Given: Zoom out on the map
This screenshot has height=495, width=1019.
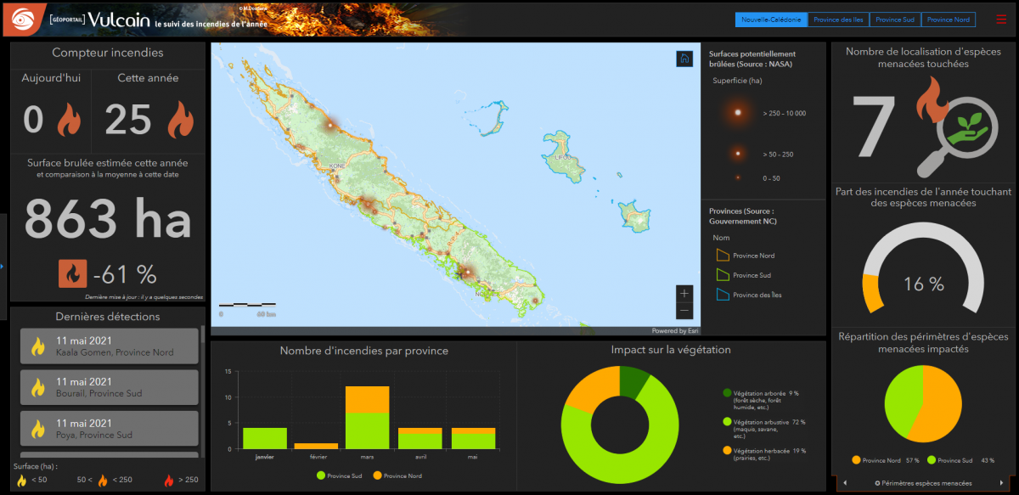Looking at the screenshot, I should (684, 311).
